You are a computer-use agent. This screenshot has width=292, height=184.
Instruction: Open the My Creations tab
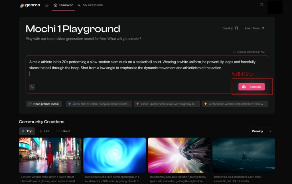[90, 5]
